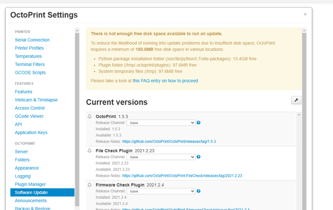The image size is (333, 210).
Task: Open help for OctoPrint release channel
Action: (x=199, y=123)
